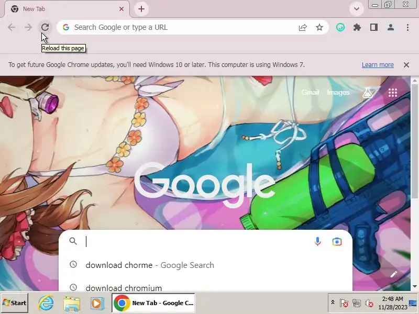Click the page scrollbar down arrow

click(x=414, y=286)
